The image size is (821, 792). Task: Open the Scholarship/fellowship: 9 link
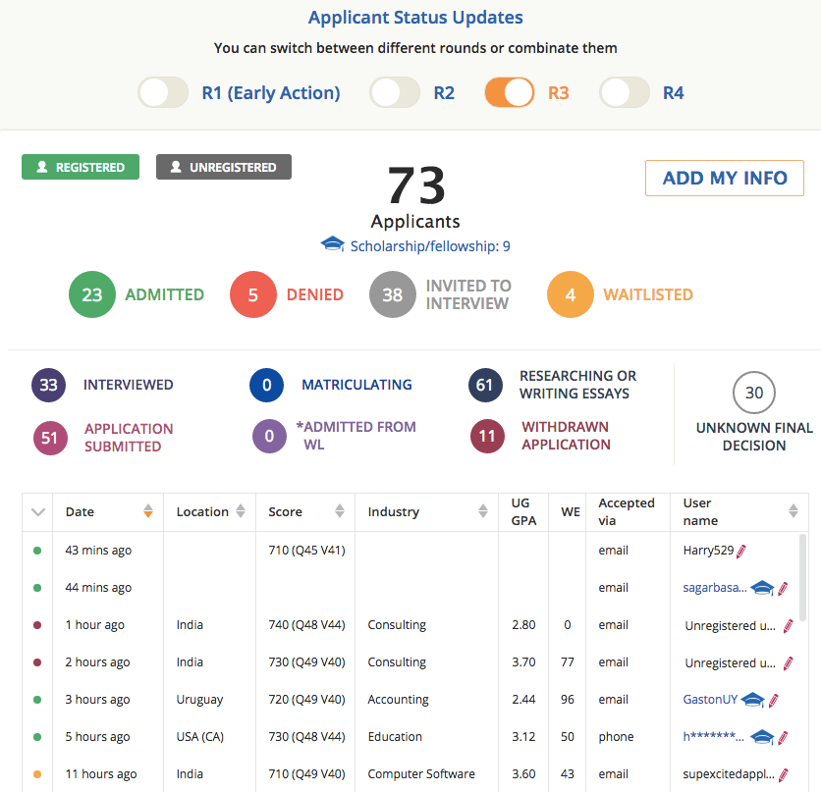pyautogui.click(x=429, y=246)
